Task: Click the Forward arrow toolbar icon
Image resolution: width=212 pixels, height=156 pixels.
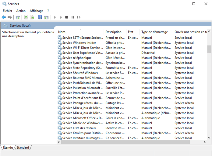Action: 10,17
